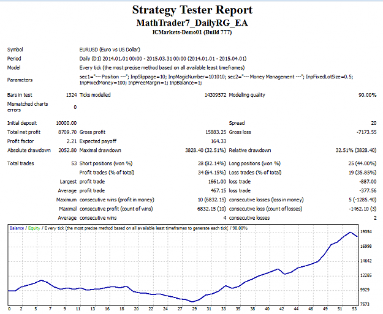Select ticks value '14309572'
Screen dimensions: 383x314
(x=216, y=95)
